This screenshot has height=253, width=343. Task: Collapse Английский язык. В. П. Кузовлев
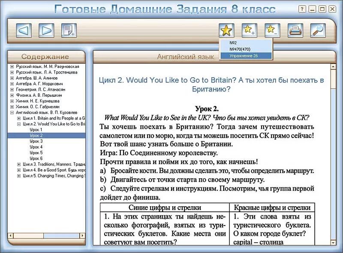tap(12, 113)
